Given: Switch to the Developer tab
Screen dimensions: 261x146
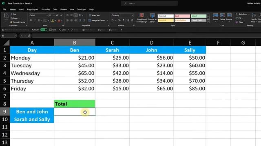Looking at the screenshot, I should tap(82, 9).
